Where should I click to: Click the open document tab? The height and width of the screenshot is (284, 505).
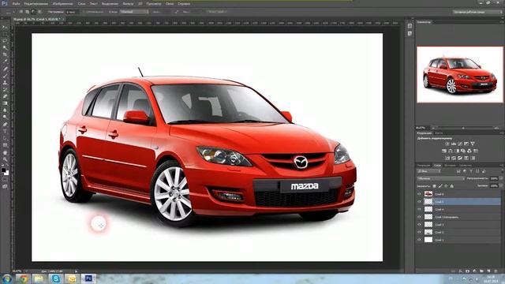tap(38, 19)
